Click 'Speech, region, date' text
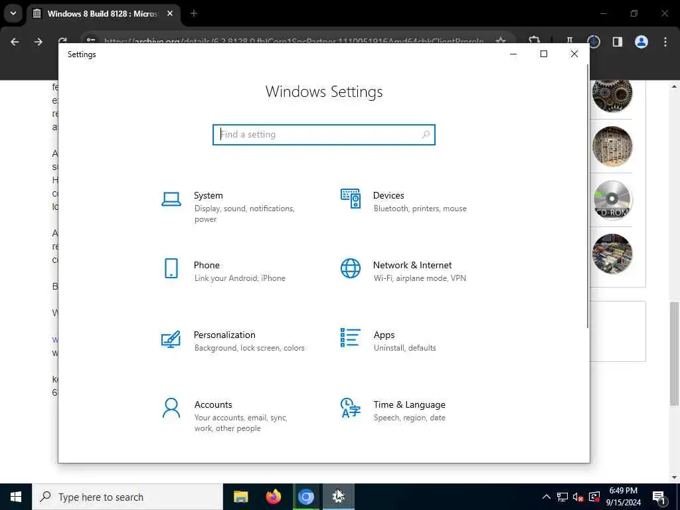 coord(409,418)
